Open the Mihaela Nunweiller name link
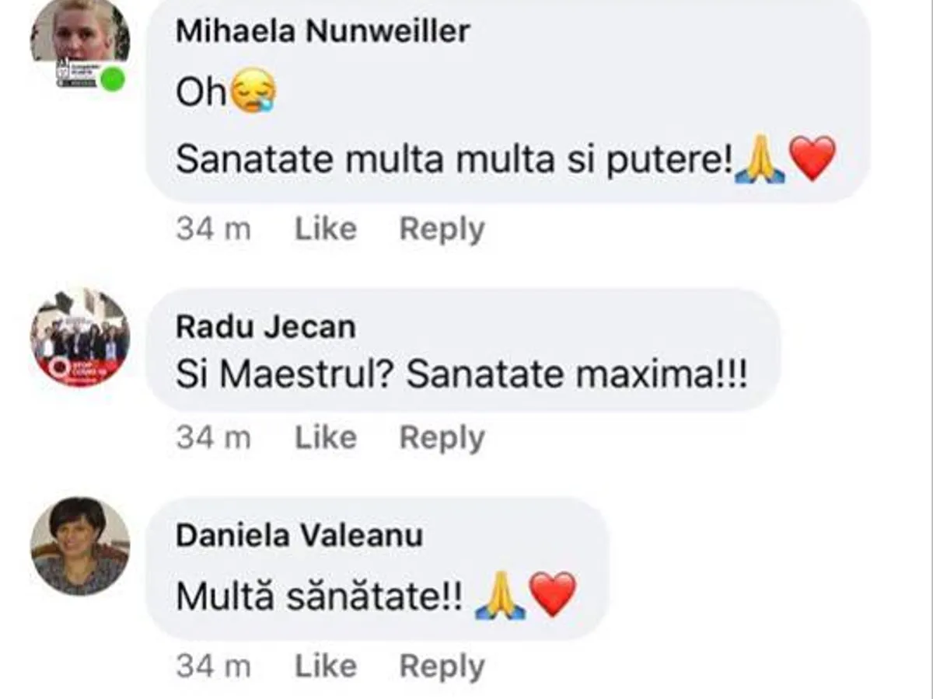The height and width of the screenshot is (699, 933). 323,32
